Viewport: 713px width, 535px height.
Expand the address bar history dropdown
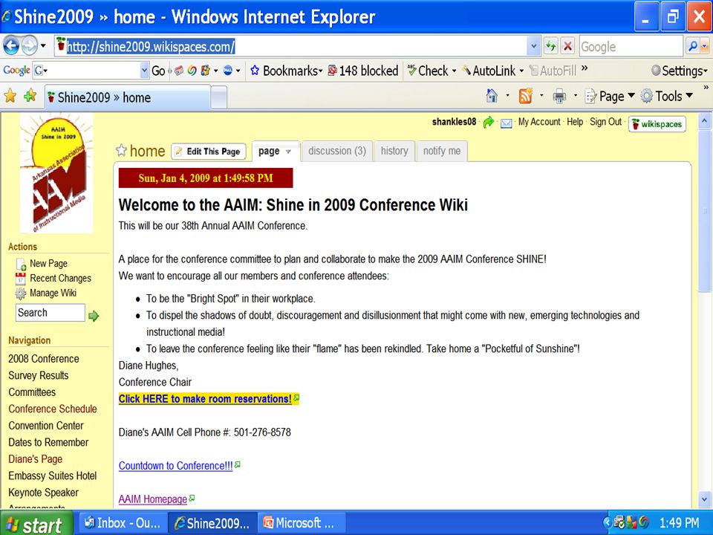click(x=534, y=46)
